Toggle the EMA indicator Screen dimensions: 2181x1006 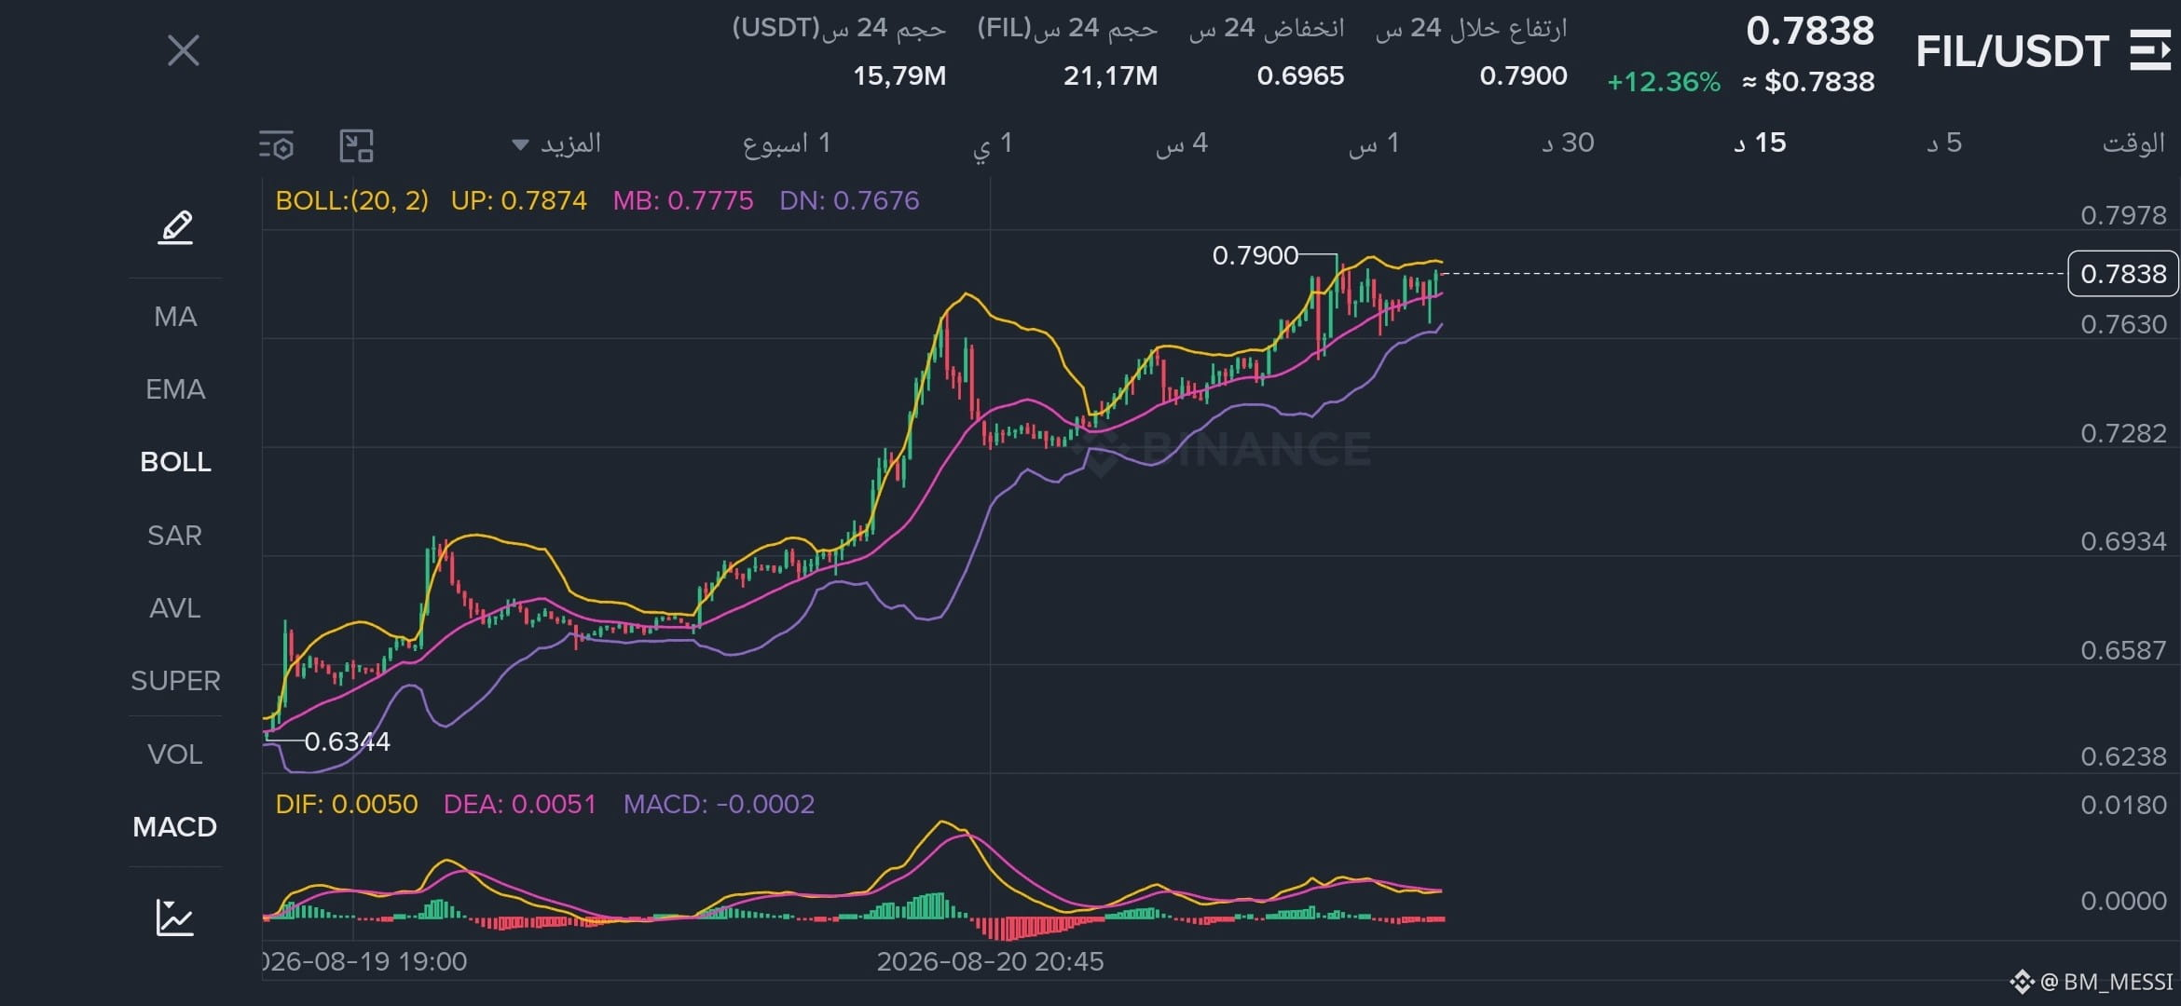[x=175, y=389]
